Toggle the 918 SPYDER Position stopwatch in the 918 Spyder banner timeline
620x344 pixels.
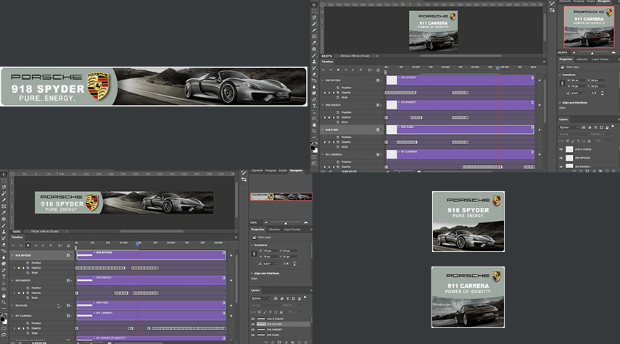pyautogui.click(x=28, y=263)
